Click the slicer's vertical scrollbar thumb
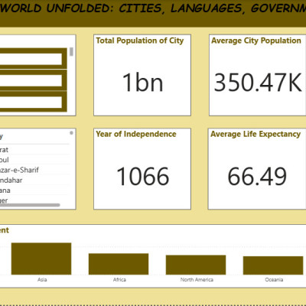The width and height of the screenshot is (306, 306). (71, 51)
